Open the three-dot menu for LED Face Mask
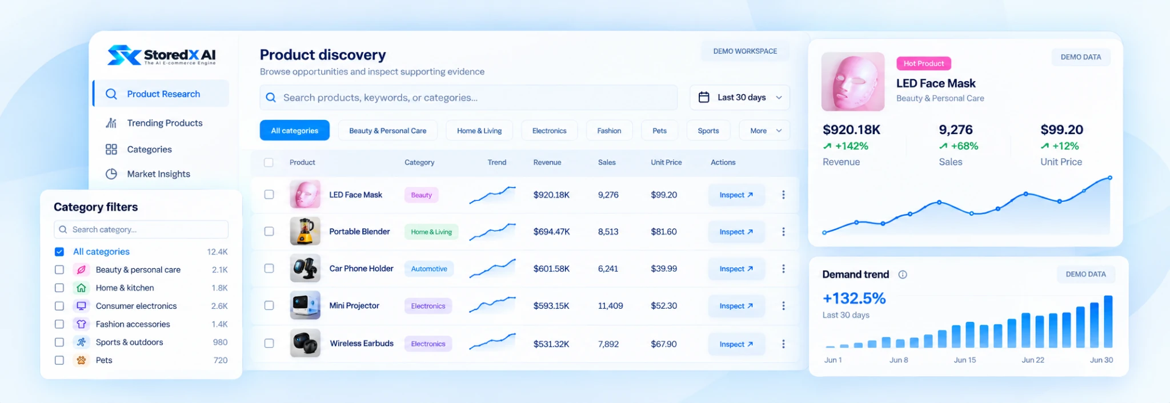The image size is (1170, 403). 783,195
